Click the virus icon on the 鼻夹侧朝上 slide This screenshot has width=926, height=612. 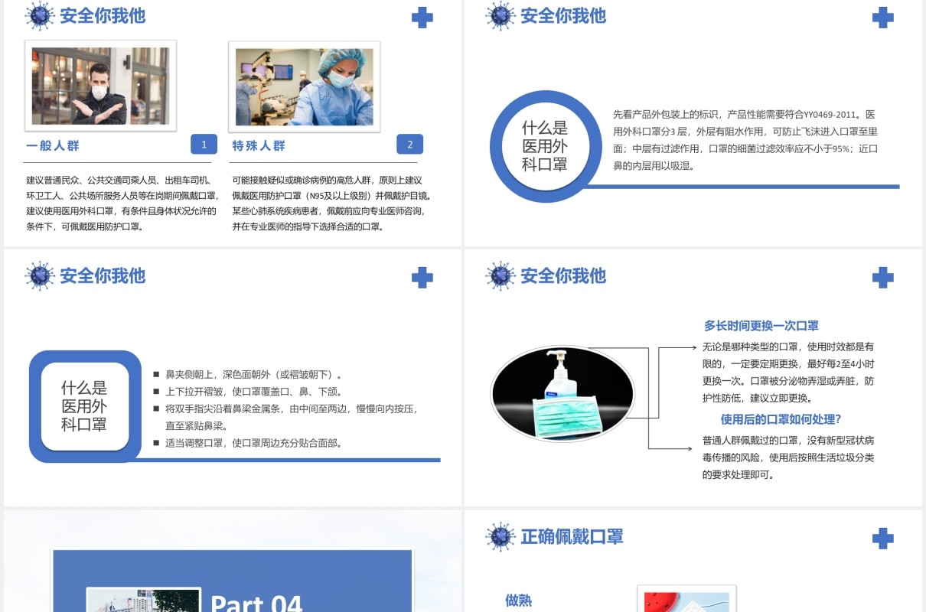(x=40, y=276)
